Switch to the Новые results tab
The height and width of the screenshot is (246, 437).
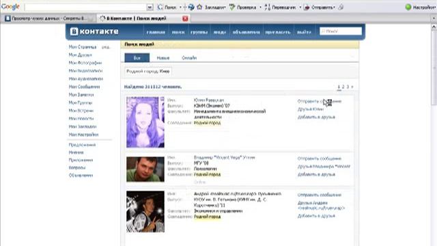[x=163, y=58]
